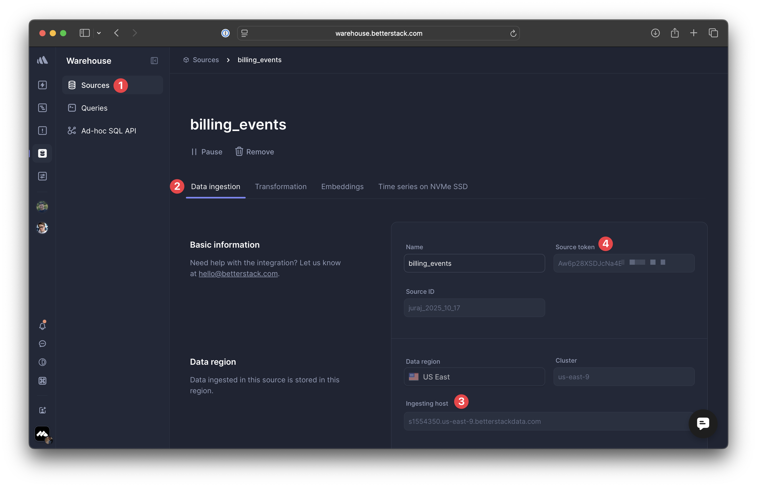Viewport: 757px width, 487px height.
Task: Expand Safari sidebar options chevron
Action: pyautogui.click(x=99, y=33)
